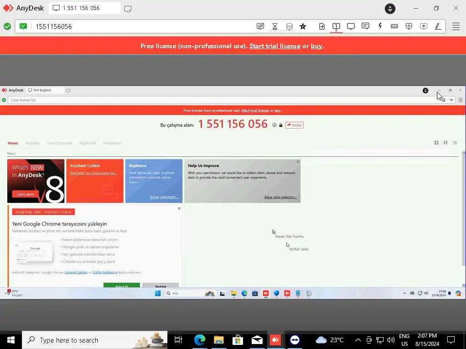Click Gizlilik Politikası link

pyautogui.click(x=105, y=273)
